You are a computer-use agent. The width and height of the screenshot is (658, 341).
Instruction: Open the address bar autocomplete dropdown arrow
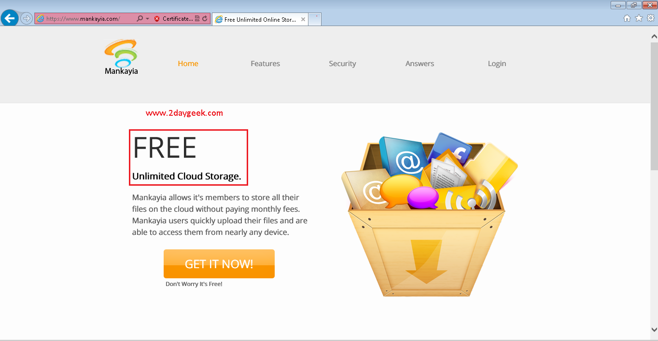[x=147, y=19]
